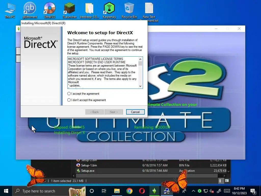Click Setup.exe date 6/18/2016 7:44 AM
Screen dimensions: 261x196
[155, 171]
